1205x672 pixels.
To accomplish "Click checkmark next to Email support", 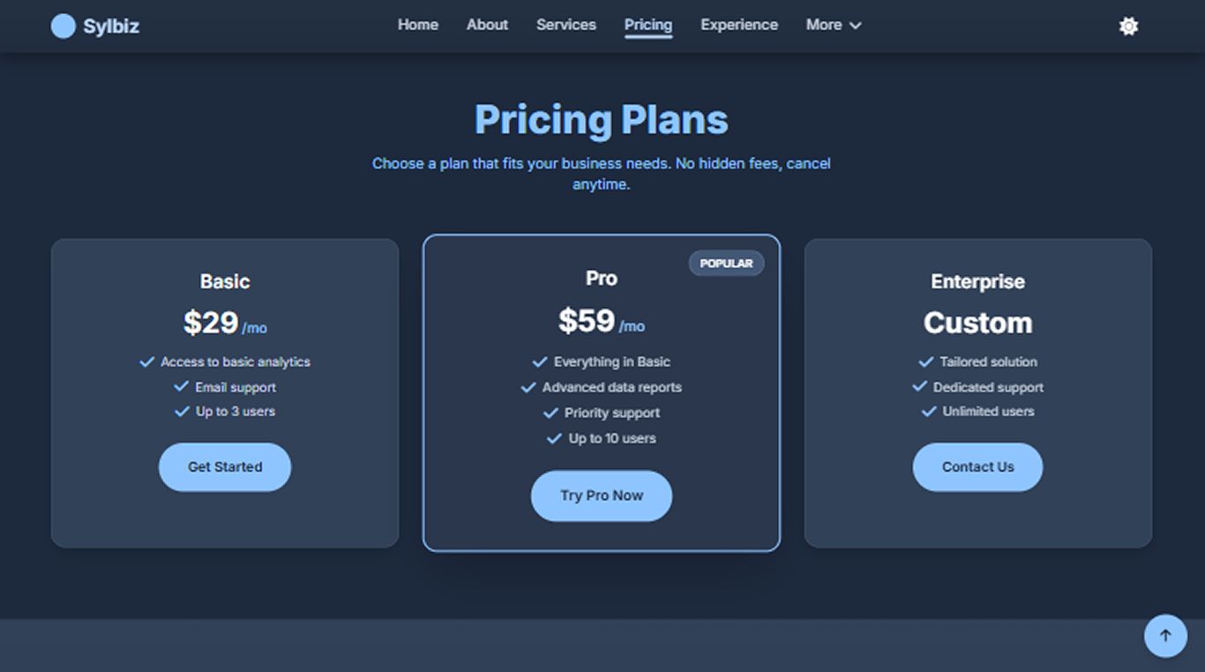I will (182, 386).
